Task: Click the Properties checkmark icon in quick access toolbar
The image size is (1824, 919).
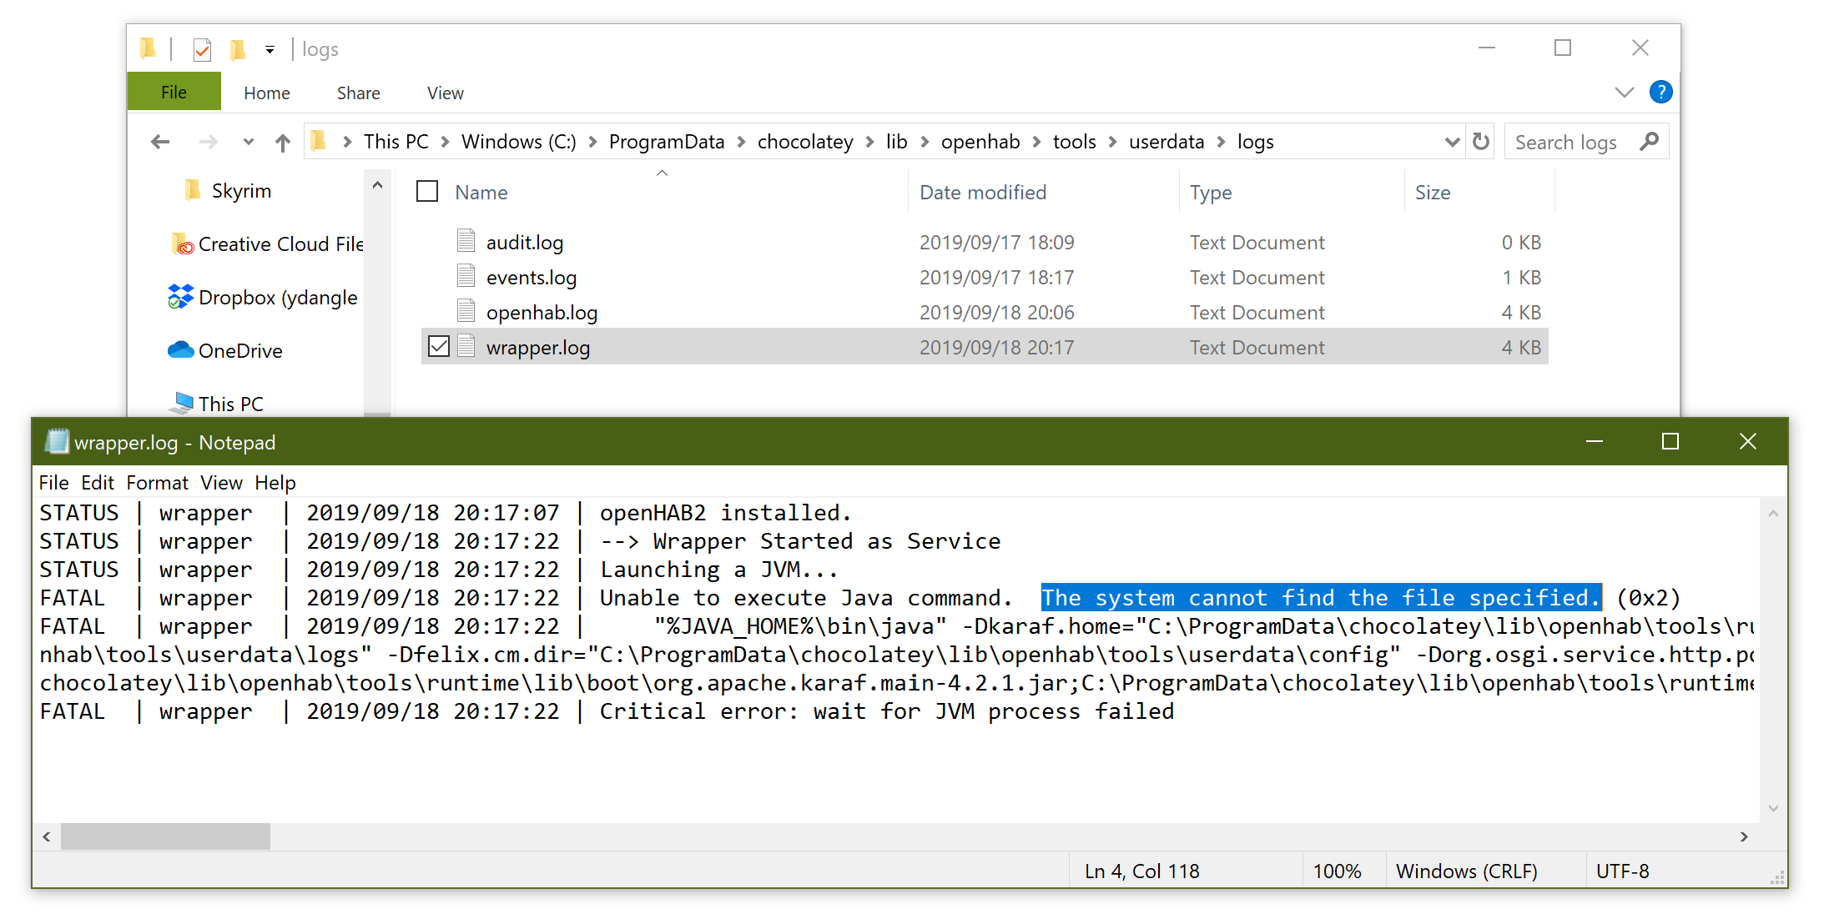Action: [202, 50]
